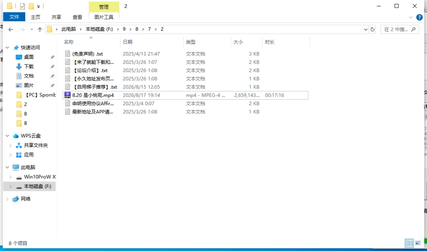Open the 【PC】Spornb folder in sidebar

coord(40,95)
